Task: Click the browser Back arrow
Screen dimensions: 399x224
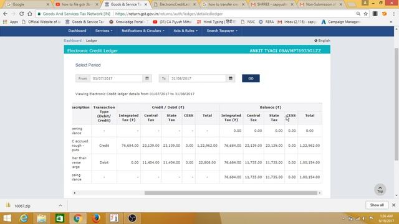Action: 6,14
